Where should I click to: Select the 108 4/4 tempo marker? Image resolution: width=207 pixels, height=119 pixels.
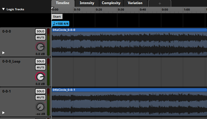pyautogui.click(x=60, y=24)
